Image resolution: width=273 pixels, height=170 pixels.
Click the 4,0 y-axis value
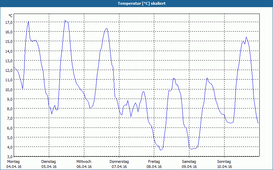coord(10,147)
